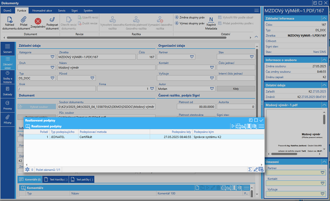This screenshot has height=201, width=330.
Task: Click the Podepisovací metoda column header
Action: point(114,132)
